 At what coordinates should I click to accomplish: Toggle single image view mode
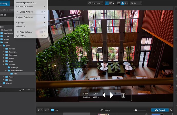(x=107, y=3)
